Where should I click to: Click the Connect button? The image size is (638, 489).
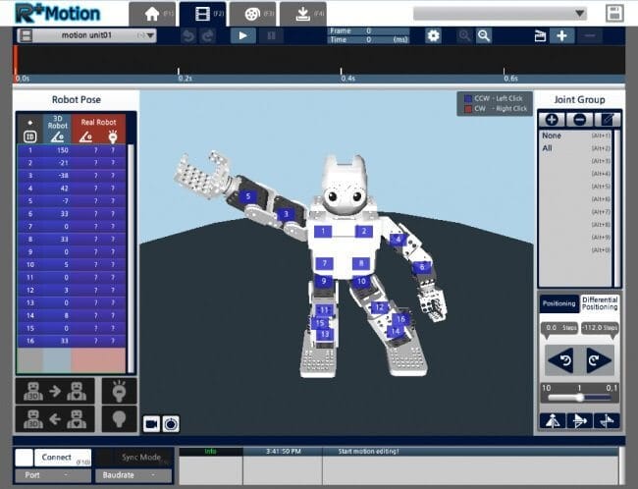tap(62, 458)
